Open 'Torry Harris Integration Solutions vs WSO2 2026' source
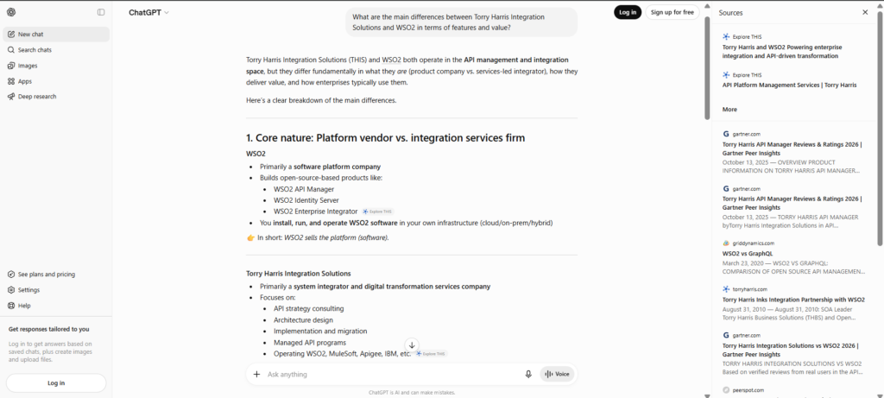Image resolution: width=884 pixels, height=398 pixels. point(795,355)
